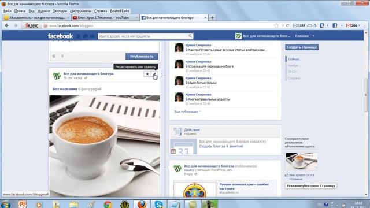Open dropdown arrow next to Главная
Screen dimensions: 370x208
point(313,36)
